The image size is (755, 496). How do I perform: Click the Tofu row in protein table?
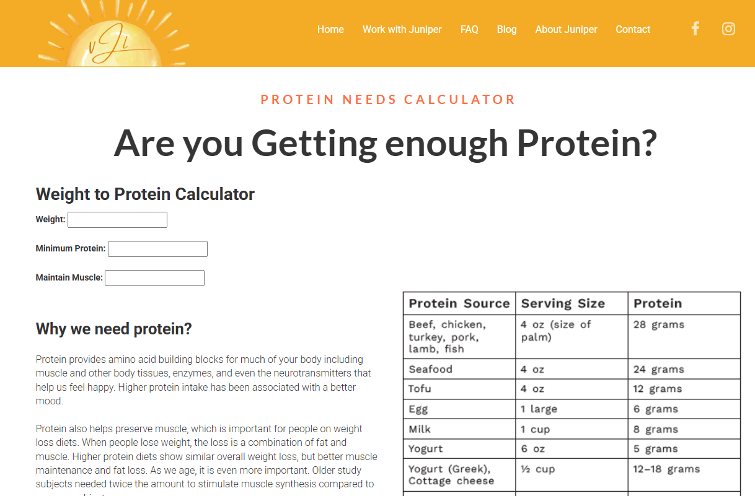click(x=420, y=389)
